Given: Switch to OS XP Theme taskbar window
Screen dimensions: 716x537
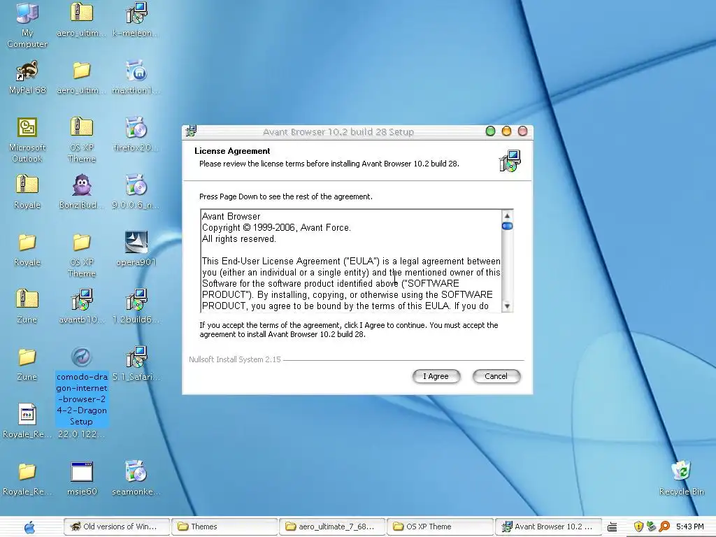Looking at the screenshot, I should pos(440,527).
